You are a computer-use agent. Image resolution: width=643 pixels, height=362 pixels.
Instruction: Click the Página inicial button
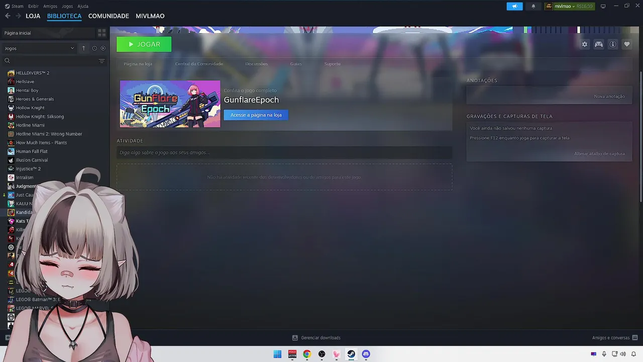tap(48, 33)
